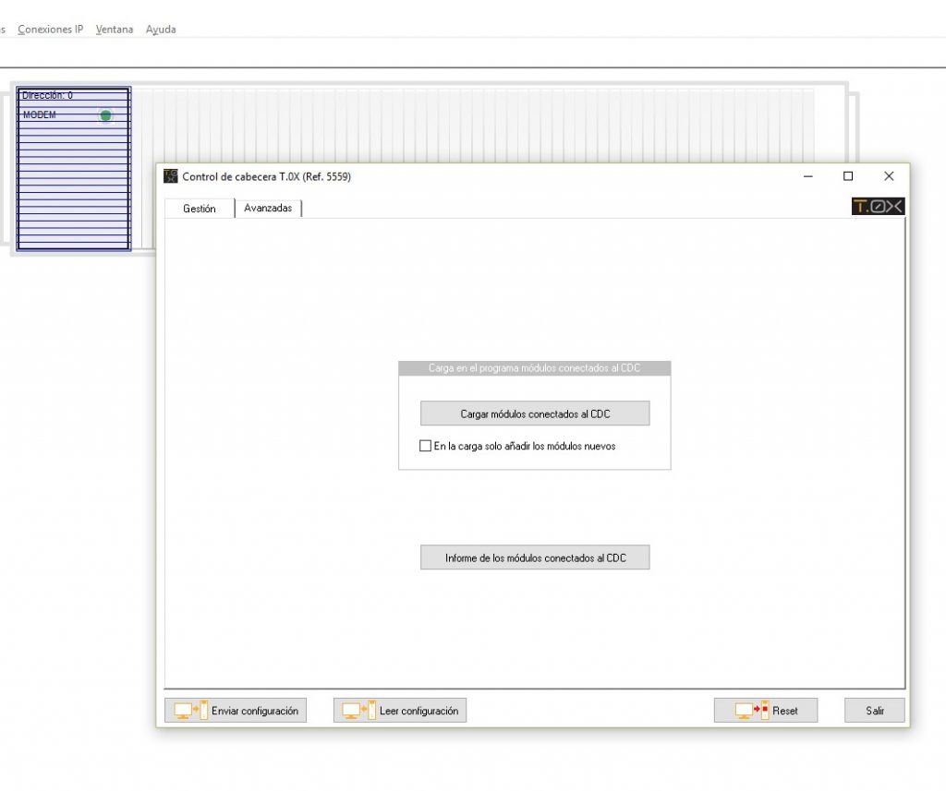Exit the dialog with Salir
The image size is (946, 791).
click(873, 710)
